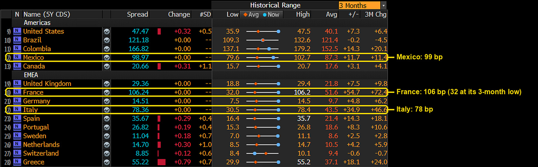Open the chart icon for Sweden
Viewport: 538px width, 167px height.
point(107,136)
